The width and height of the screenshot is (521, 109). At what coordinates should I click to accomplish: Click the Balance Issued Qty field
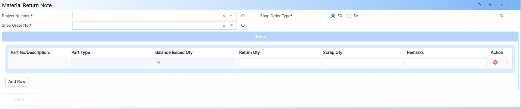(x=195, y=63)
